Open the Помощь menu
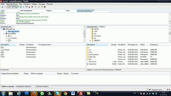Screen dimensions: 171x96 (50, 4)
